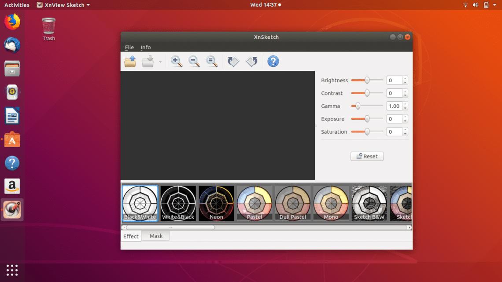This screenshot has width=502, height=282.
Task: Apply the Neon effect thumbnail
Action: tap(216, 202)
